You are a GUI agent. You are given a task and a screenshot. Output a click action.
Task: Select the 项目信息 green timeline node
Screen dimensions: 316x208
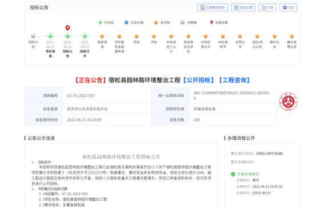pyautogui.click(x=50, y=36)
